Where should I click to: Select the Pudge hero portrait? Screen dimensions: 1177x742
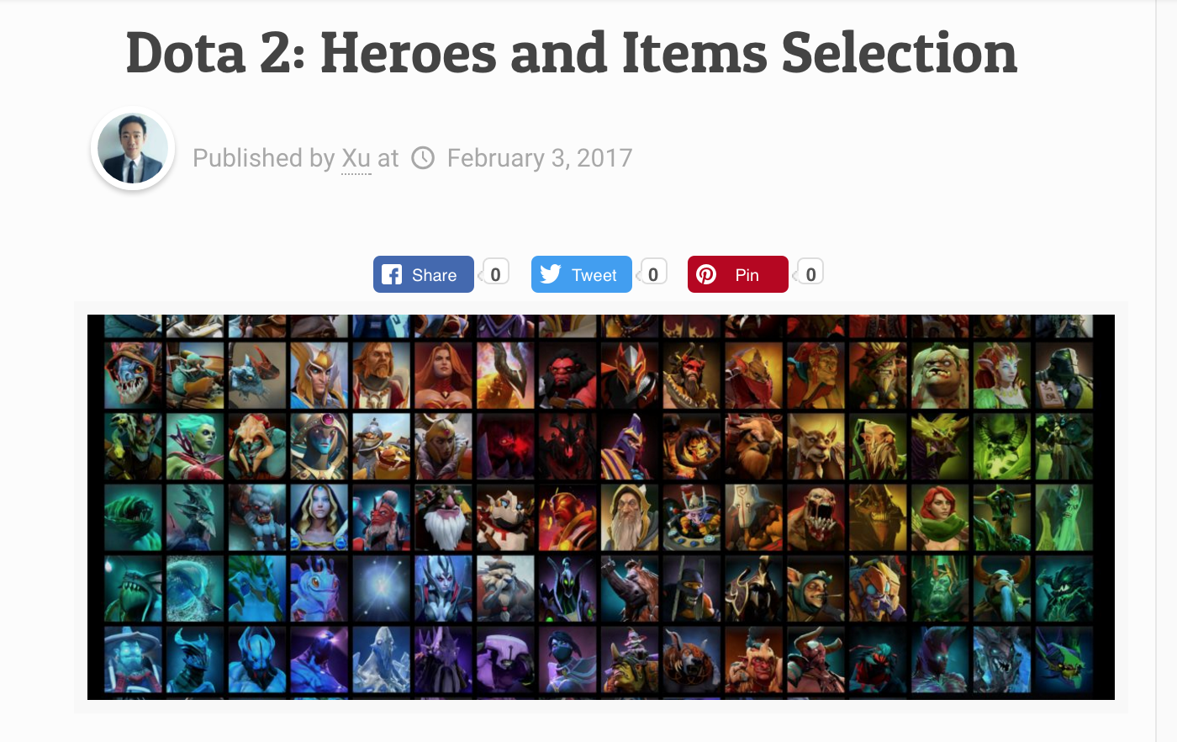(x=940, y=375)
